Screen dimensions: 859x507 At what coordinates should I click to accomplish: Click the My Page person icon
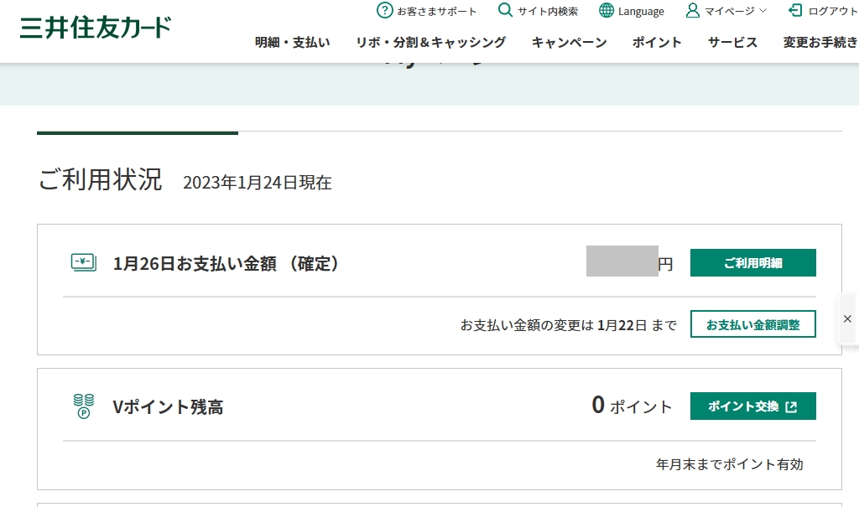[x=693, y=11]
